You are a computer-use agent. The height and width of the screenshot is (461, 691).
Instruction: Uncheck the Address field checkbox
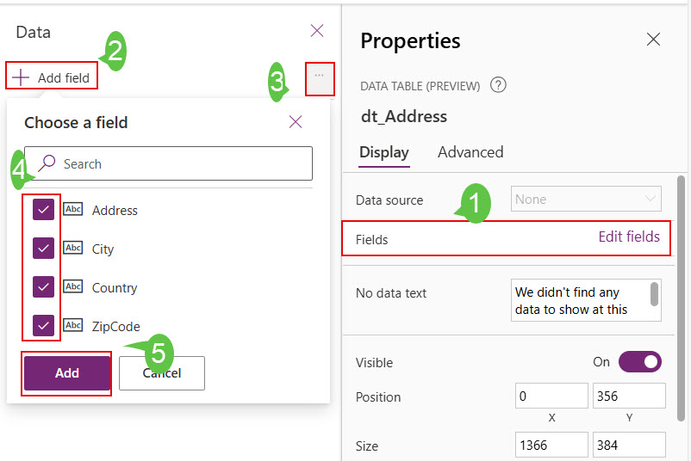(43, 209)
